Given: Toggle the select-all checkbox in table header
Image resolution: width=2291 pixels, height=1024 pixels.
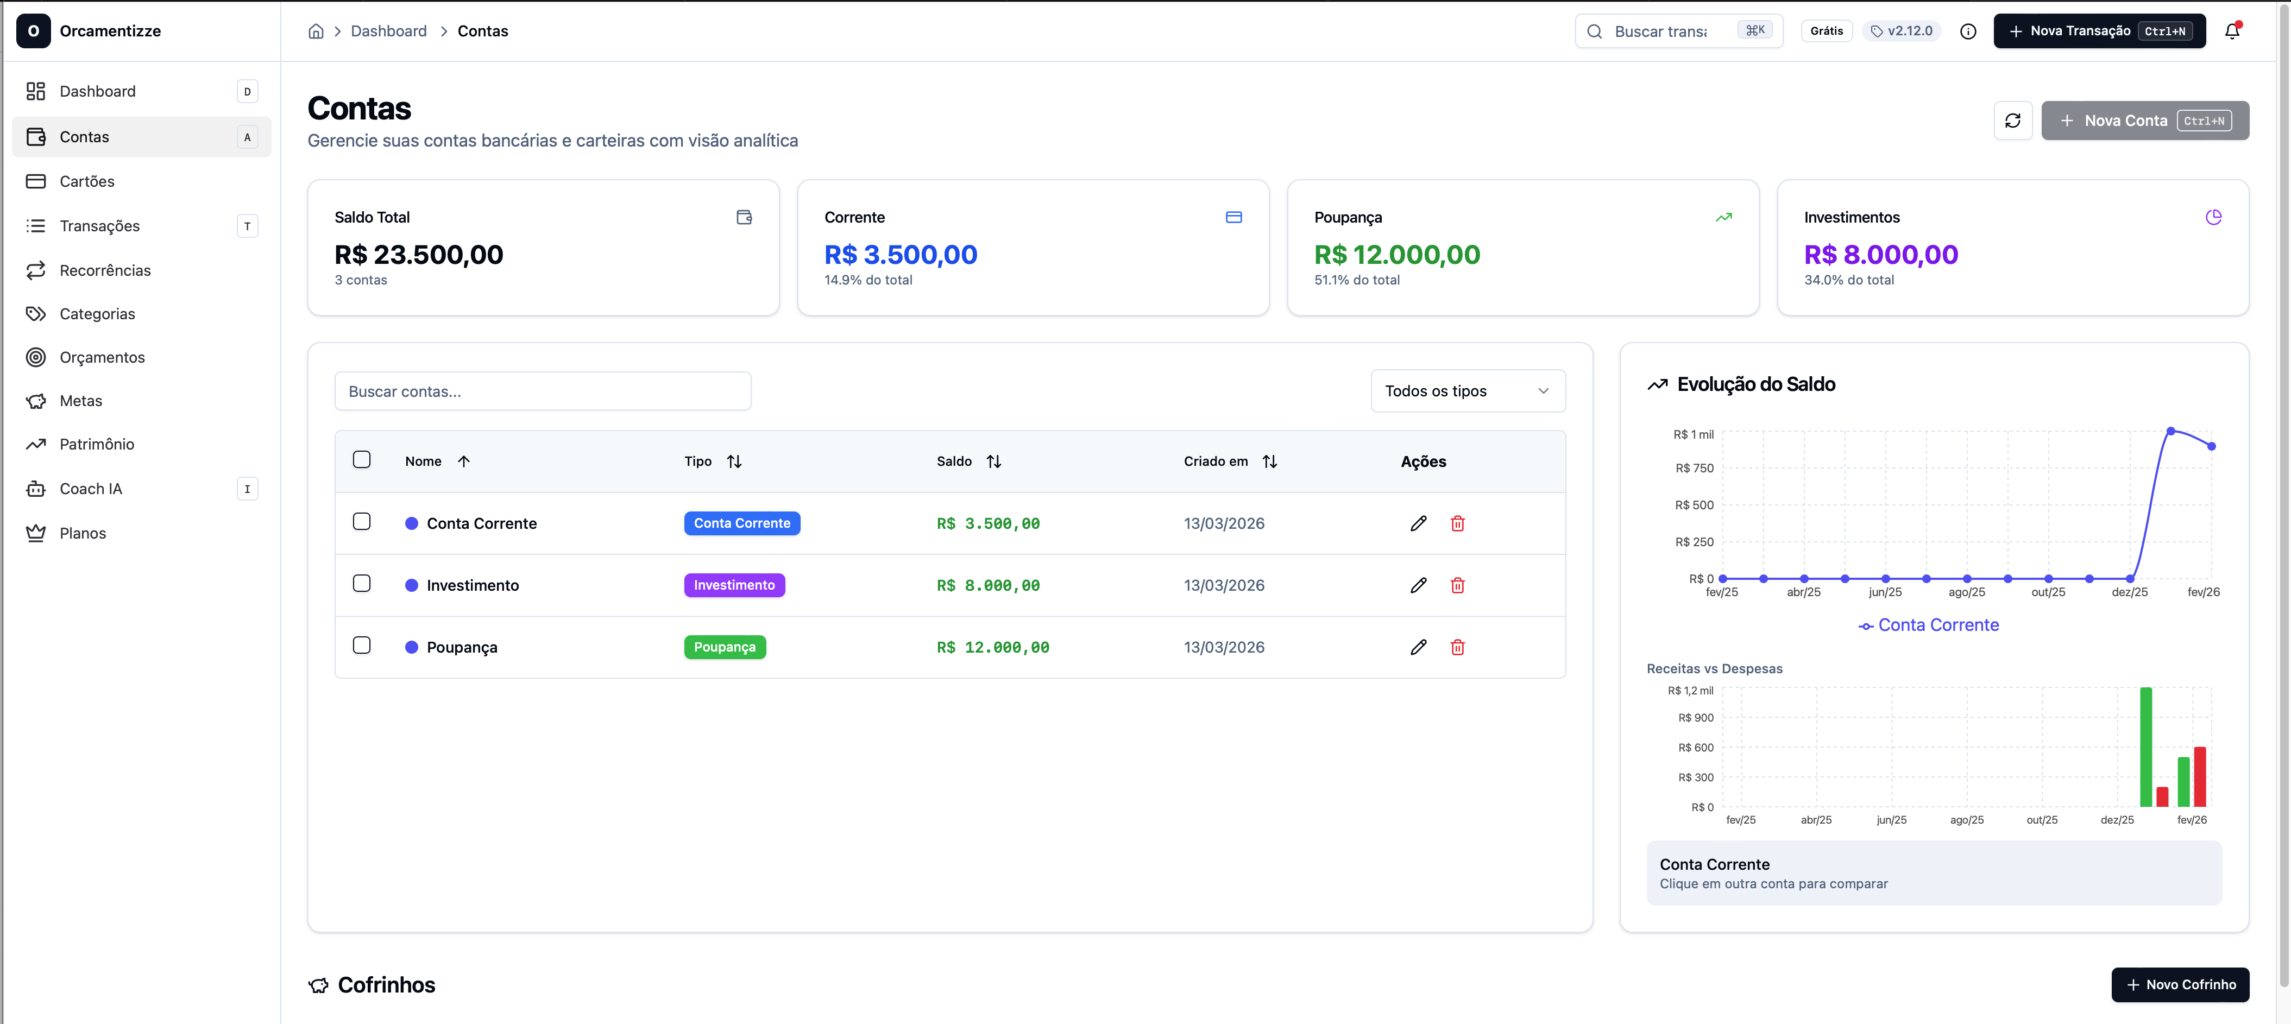Looking at the screenshot, I should (362, 459).
